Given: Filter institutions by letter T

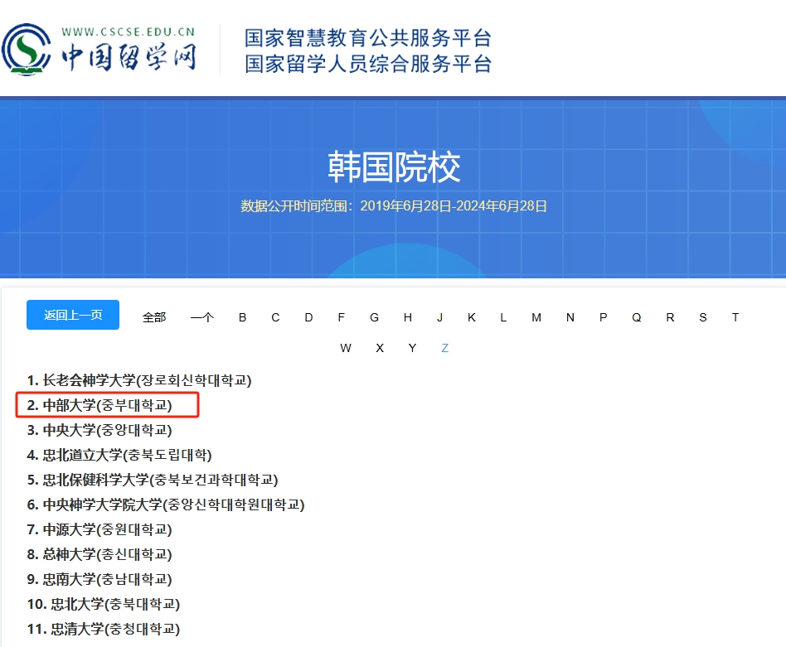Looking at the screenshot, I should pos(735,317).
